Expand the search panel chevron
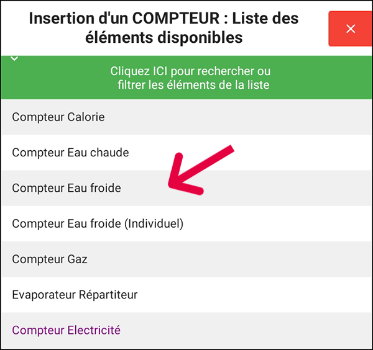The height and width of the screenshot is (350, 373). [x=15, y=59]
